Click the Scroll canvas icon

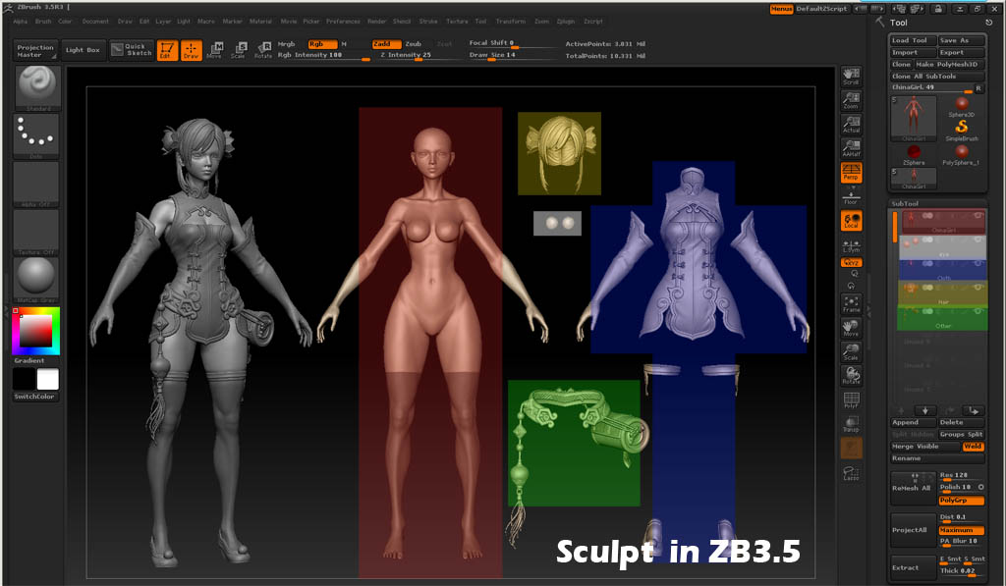coord(852,77)
